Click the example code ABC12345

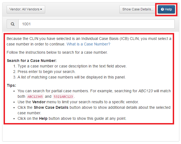[35, 97]
